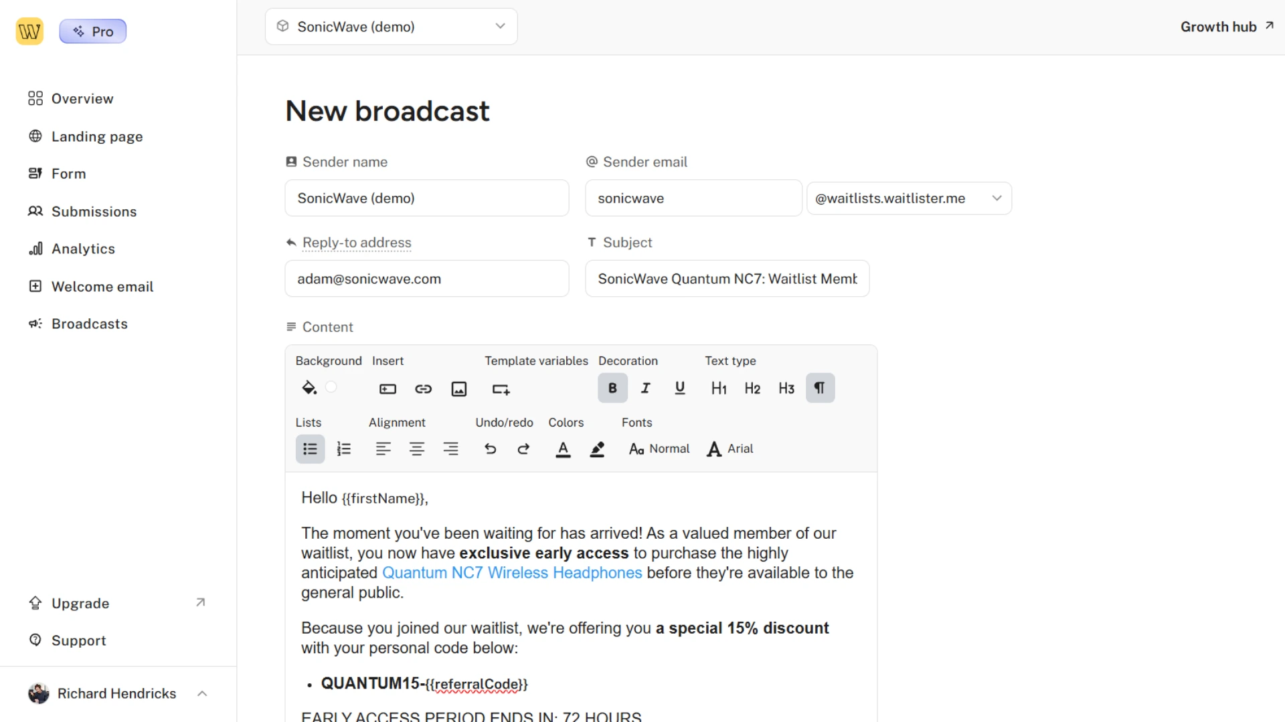
Task: Open the text color picker icon
Action: [x=563, y=449]
